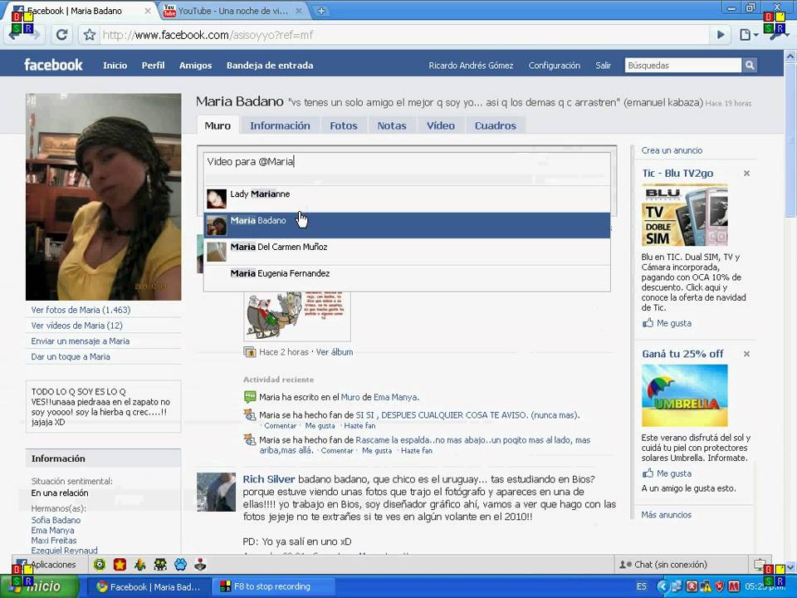This screenshot has height=598, width=797.
Task: Bookmark this page with the star icon
Action: [90, 35]
